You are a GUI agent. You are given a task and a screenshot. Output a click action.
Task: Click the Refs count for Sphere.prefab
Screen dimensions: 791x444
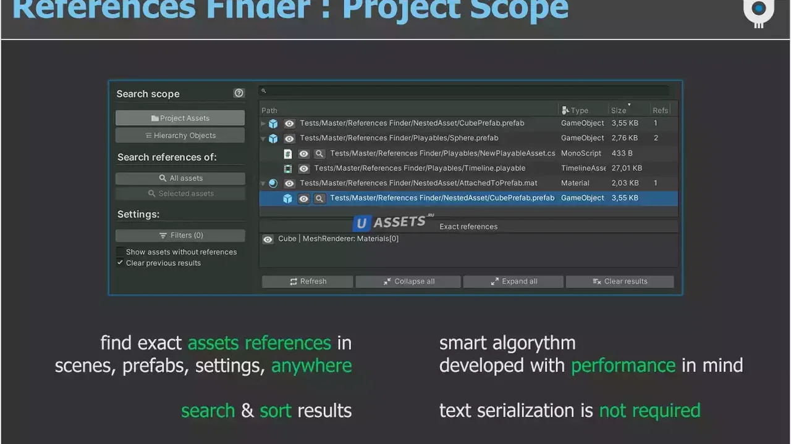(x=656, y=138)
